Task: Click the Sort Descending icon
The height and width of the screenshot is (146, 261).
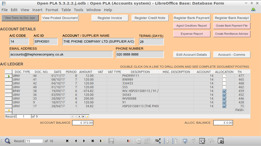Action: [175, 141]
